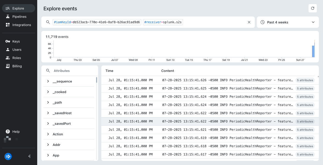Screen dimensions: 323x165
Task: Click the Explore events page heading
Action: 60,9
